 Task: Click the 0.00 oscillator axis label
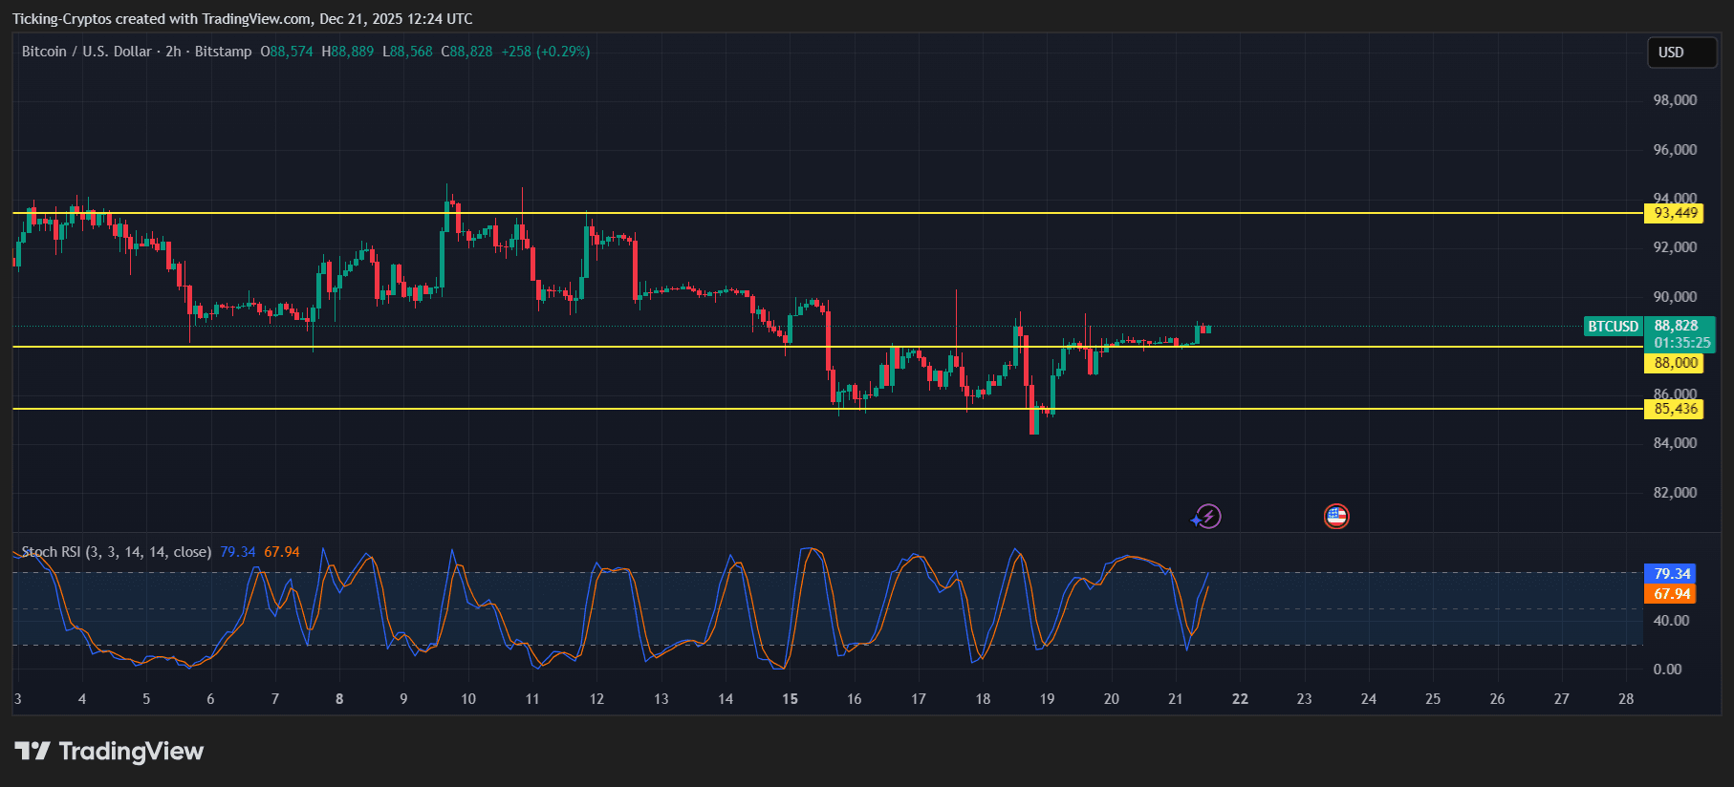[x=1667, y=670]
